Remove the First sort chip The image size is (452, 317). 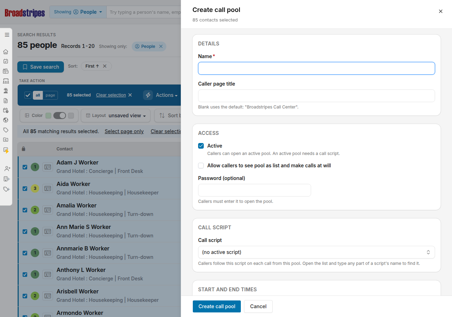[x=105, y=66]
